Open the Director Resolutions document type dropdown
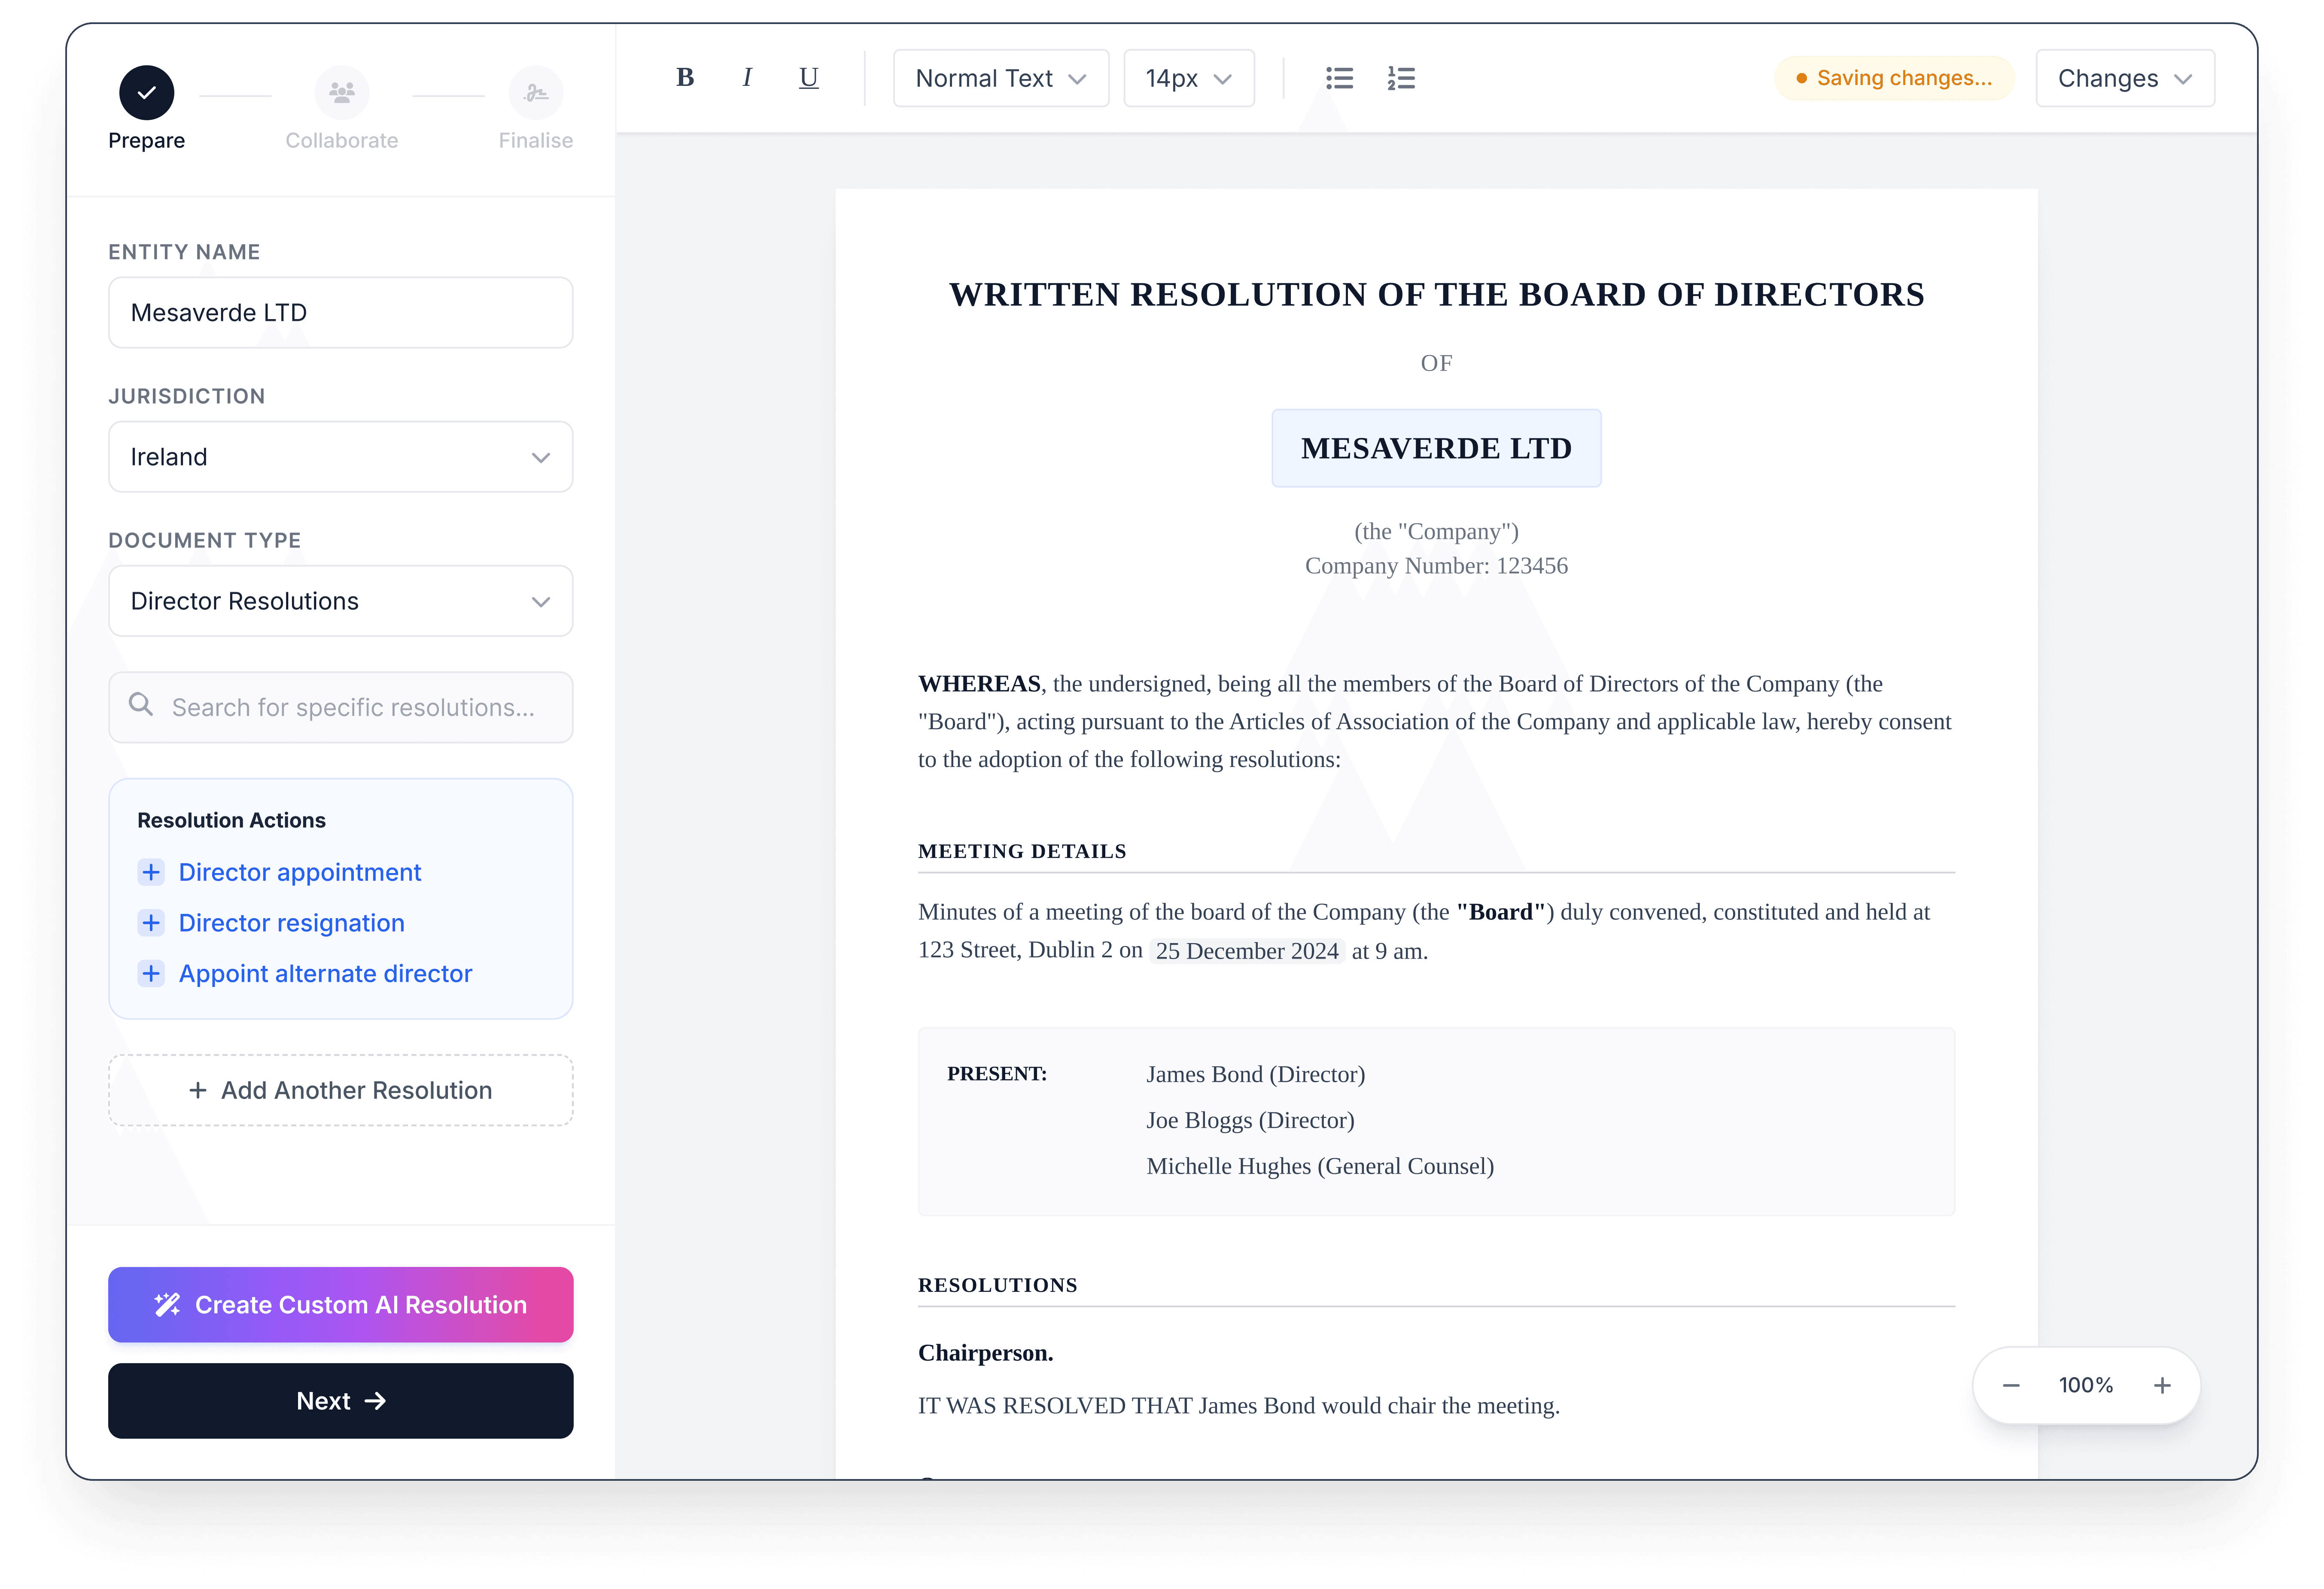Screen dimensions: 2324x1589 340,601
